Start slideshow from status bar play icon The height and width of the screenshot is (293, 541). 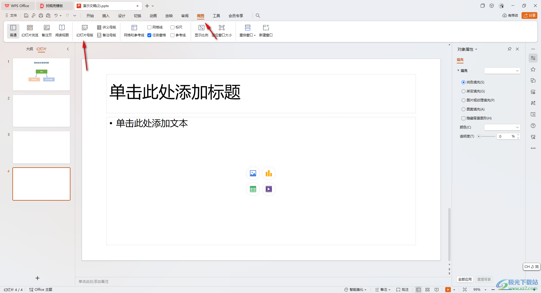pos(448,290)
